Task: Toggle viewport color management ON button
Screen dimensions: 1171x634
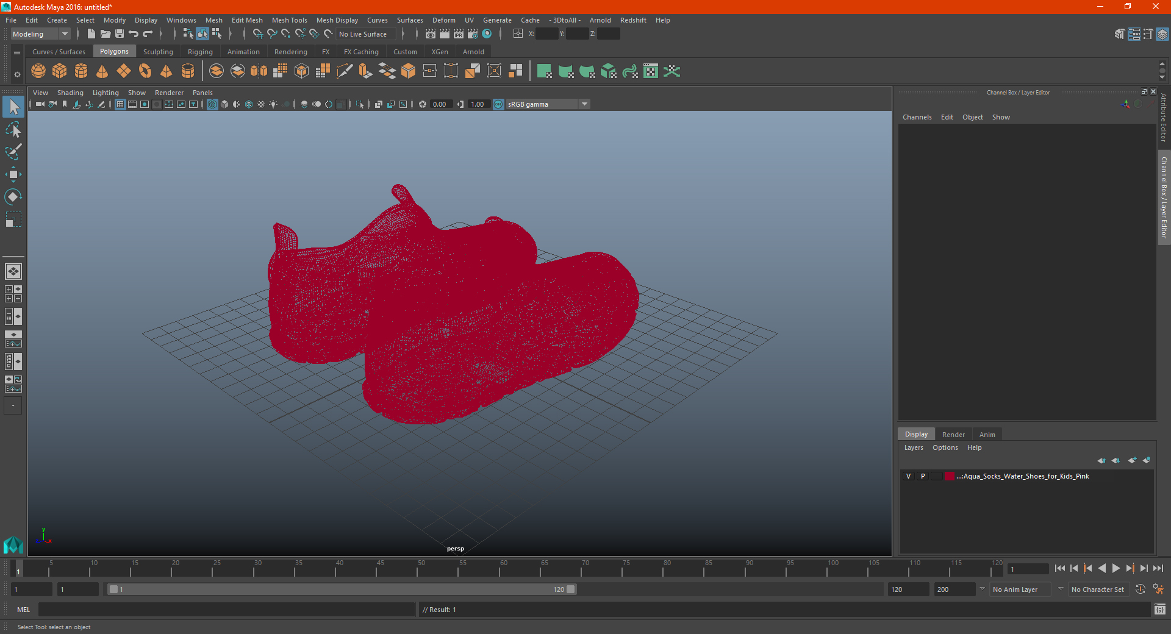Action: [x=498, y=104]
